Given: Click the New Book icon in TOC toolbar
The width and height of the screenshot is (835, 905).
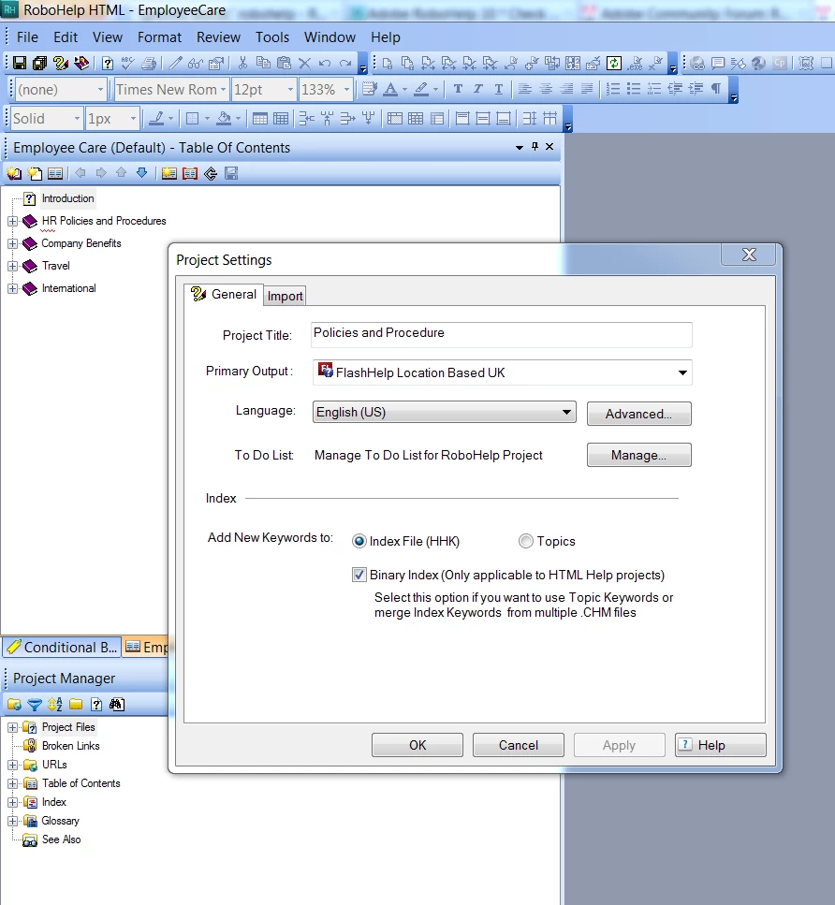Looking at the screenshot, I should tap(14, 173).
